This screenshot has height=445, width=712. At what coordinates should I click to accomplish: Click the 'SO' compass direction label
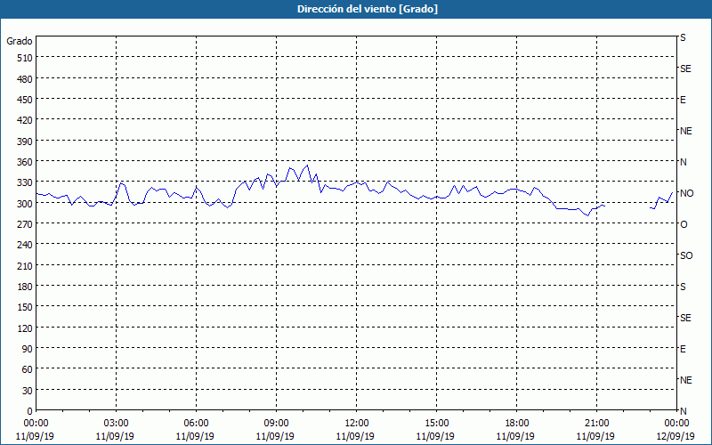tap(686, 255)
